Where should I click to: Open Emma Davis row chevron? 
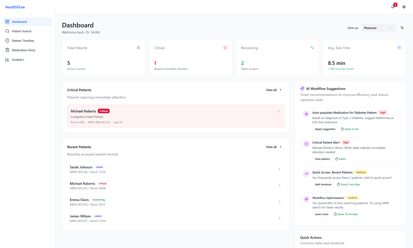pos(280,202)
